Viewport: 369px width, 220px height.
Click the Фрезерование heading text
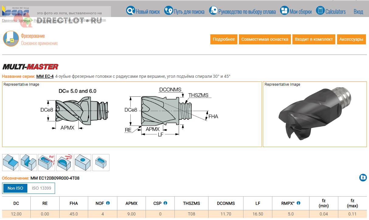33,36
